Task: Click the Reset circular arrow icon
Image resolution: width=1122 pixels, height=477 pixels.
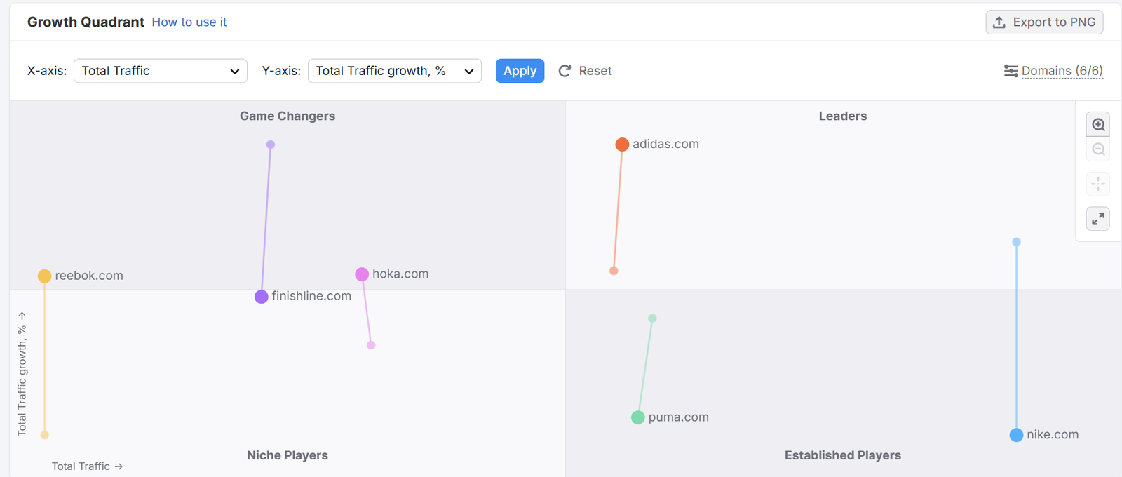Action: pos(565,71)
